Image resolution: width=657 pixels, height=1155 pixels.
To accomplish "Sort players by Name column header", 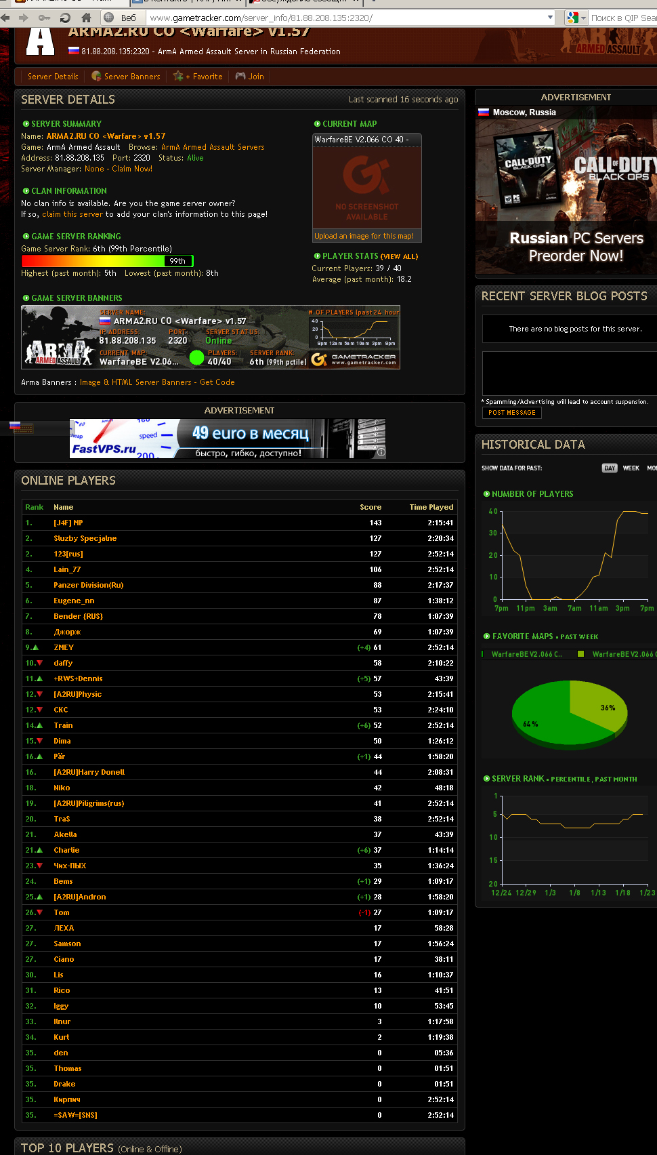I will (x=64, y=507).
